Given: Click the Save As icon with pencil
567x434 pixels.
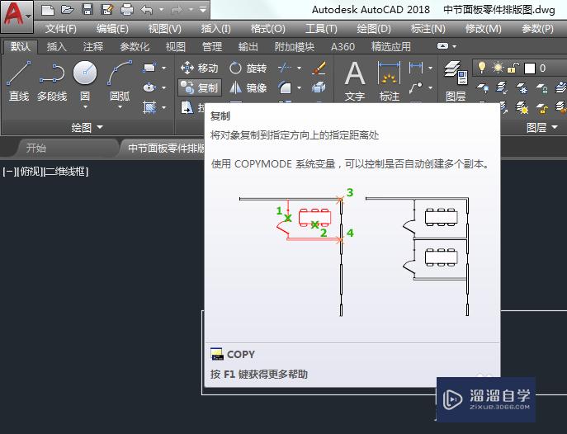Looking at the screenshot, I should pyautogui.click(x=106, y=10).
